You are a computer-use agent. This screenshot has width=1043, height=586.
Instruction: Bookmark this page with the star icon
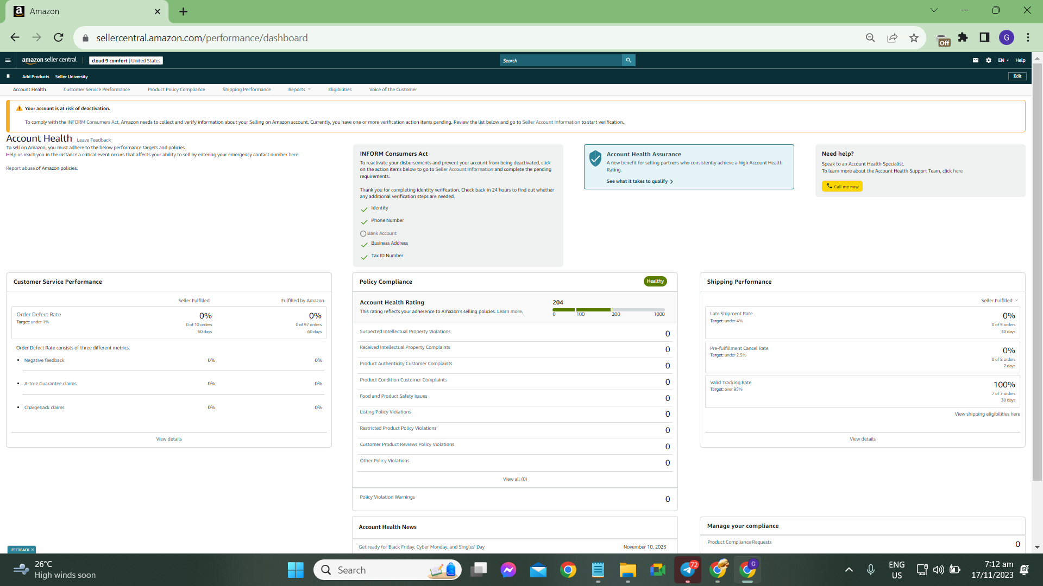point(914,37)
